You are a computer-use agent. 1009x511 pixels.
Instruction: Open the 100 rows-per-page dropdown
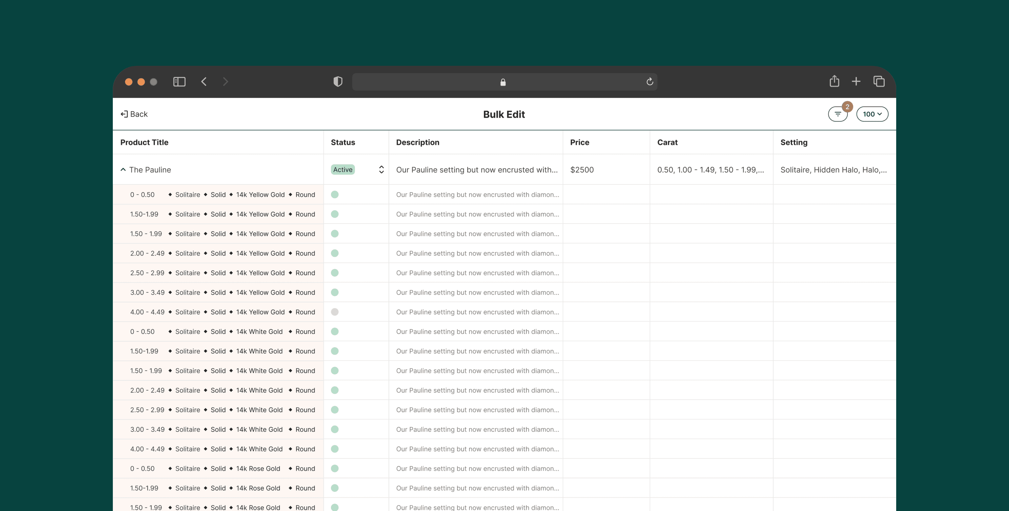point(872,114)
